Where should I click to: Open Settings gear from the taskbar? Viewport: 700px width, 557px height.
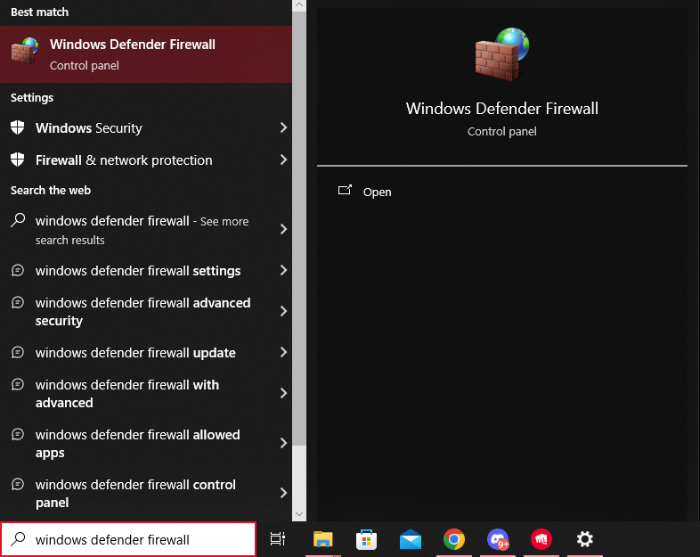[x=585, y=539]
